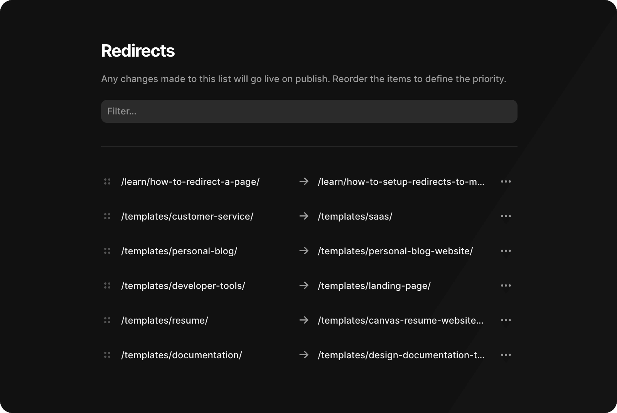Click drag handle for how-to-redirect-a-page row
The image size is (617, 413).
tap(107, 181)
